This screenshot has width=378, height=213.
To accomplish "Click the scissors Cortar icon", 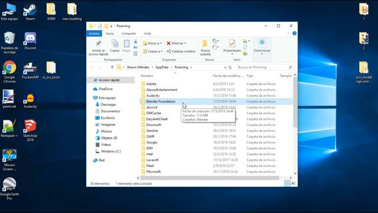I will coord(135,42).
